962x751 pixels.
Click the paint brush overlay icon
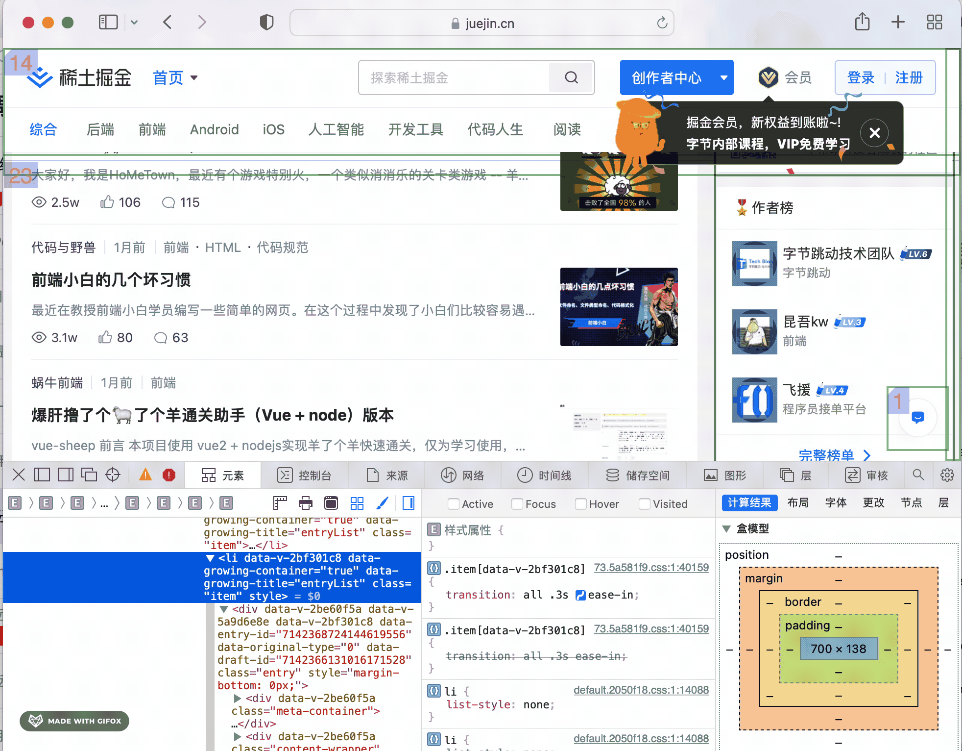[383, 503]
